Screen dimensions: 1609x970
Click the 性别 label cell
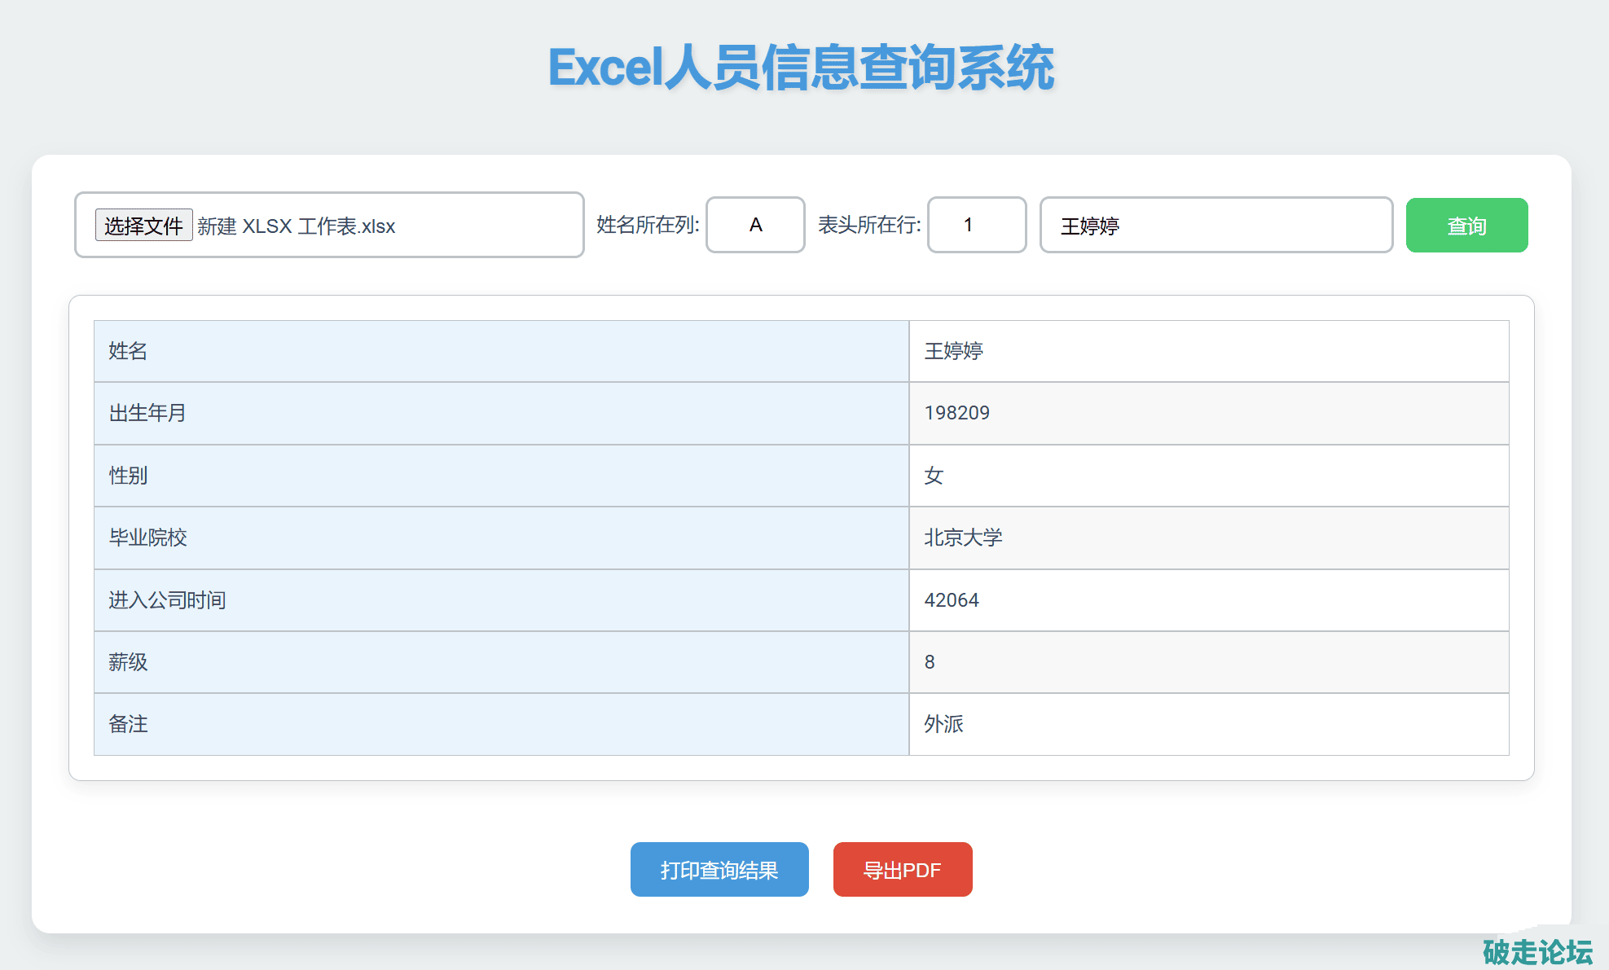[x=128, y=476]
